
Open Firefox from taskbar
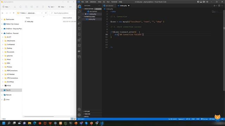click(x=91, y=123)
